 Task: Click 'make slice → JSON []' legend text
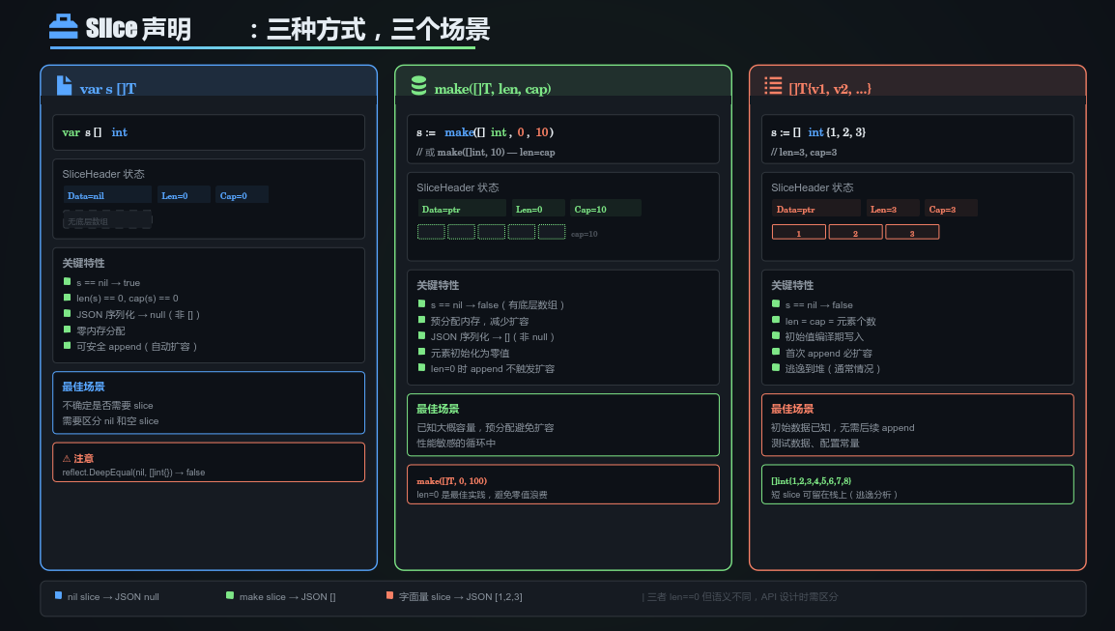(287, 597)
